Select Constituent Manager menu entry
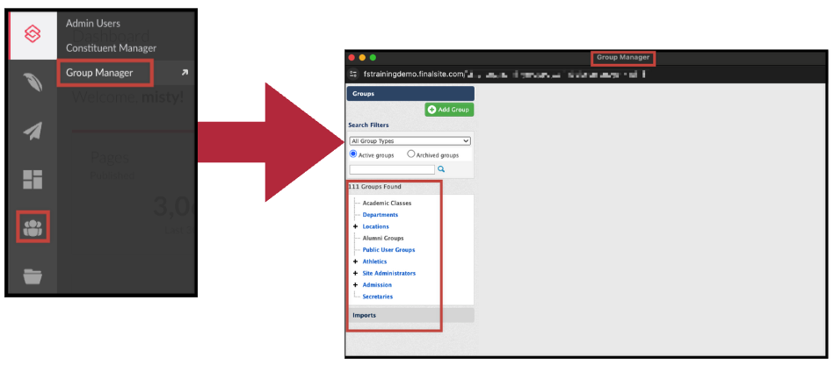 pyautogui.click(x=111, y=47)
